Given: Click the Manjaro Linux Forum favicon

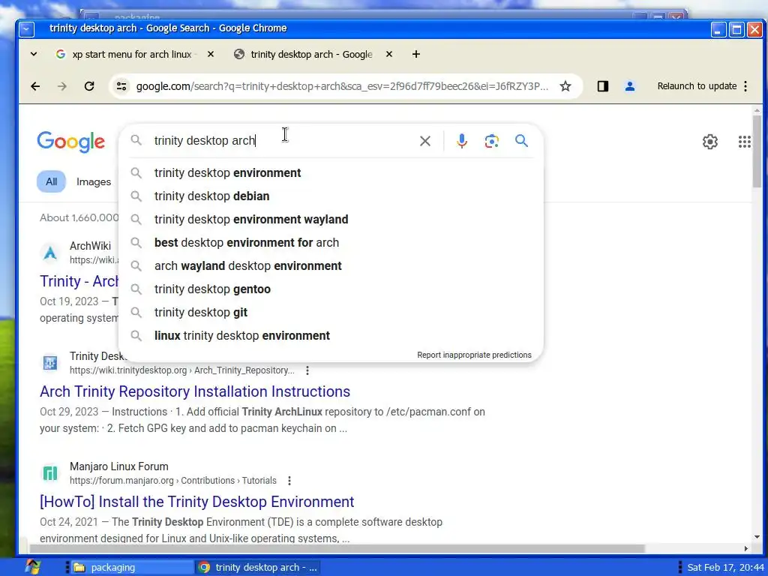Looking at the screenshot, I should pos(50,474).
